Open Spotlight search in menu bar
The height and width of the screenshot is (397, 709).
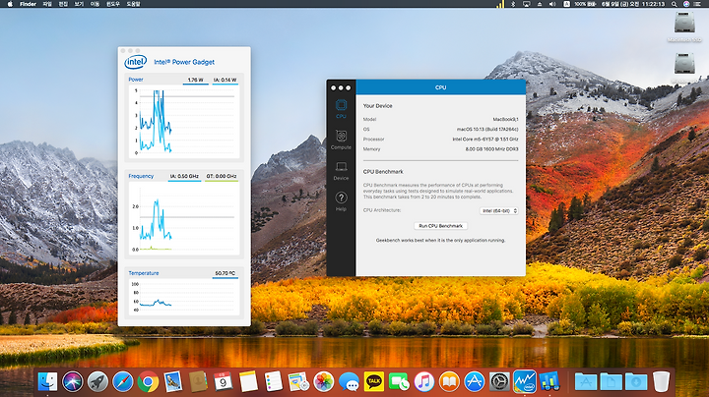pyautogui.click(x=675, y=4)
